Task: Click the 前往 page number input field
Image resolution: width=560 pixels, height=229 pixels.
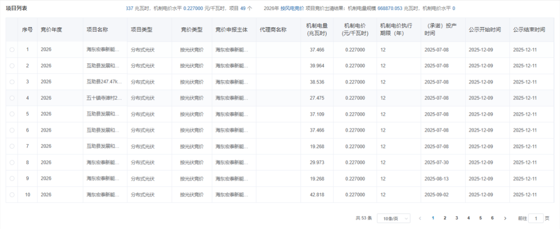Action: (x=536, y=218)
